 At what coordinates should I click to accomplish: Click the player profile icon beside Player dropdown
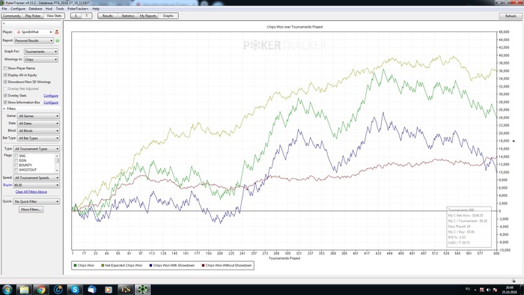pyautogui.click(x=56, y=32)
